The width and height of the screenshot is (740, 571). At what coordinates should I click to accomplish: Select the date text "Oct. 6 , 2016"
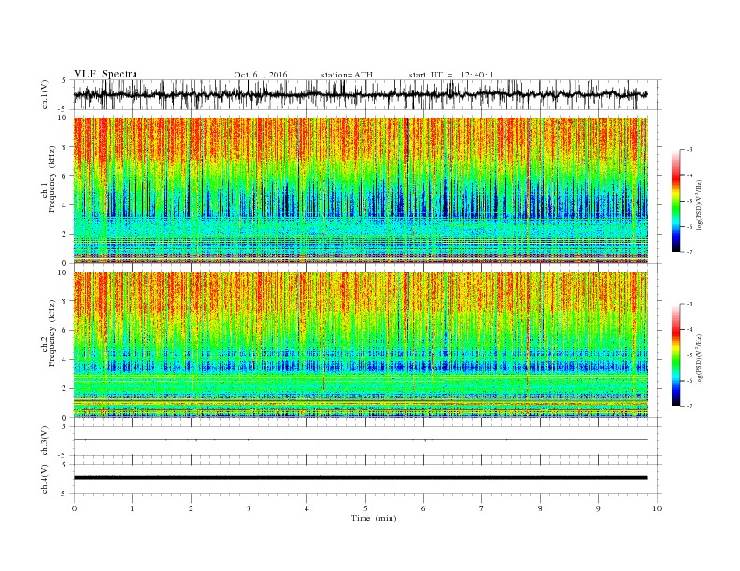pyautogui.click(x=261, y=75)
